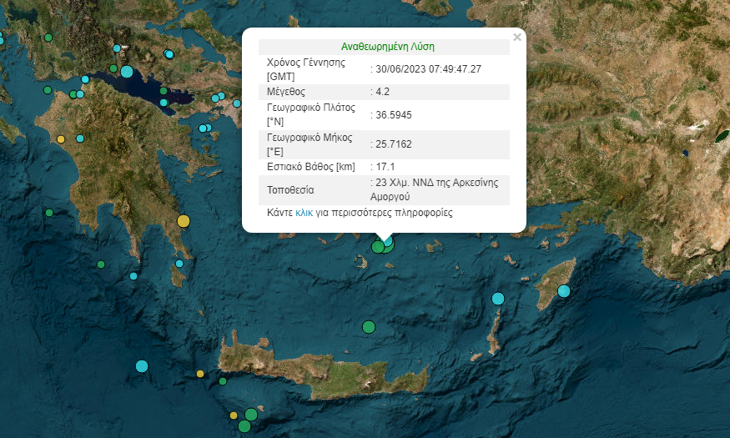
Task: Click the popup header 'Αναθεωρημένη Λύση'
Action: [x=388, y=47]
